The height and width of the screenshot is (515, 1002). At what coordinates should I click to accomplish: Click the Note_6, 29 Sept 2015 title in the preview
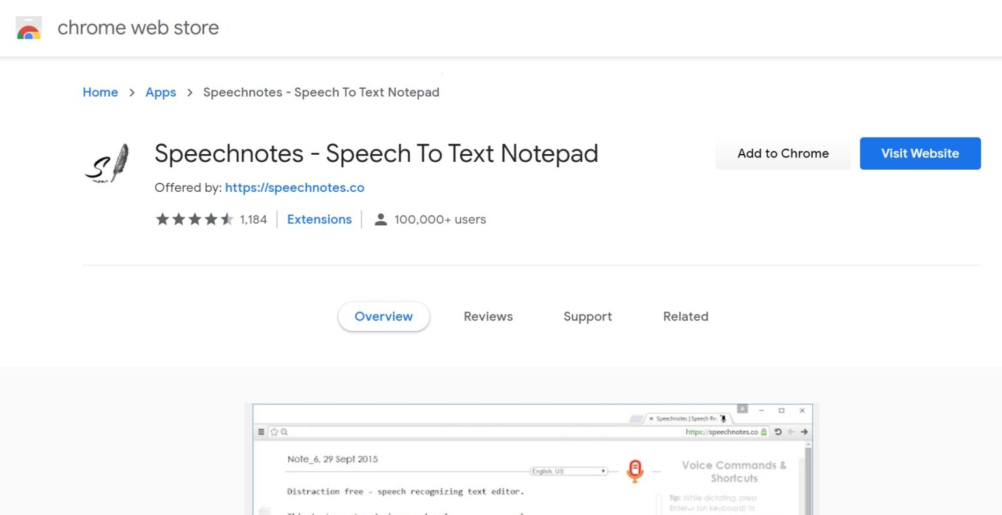333,459
